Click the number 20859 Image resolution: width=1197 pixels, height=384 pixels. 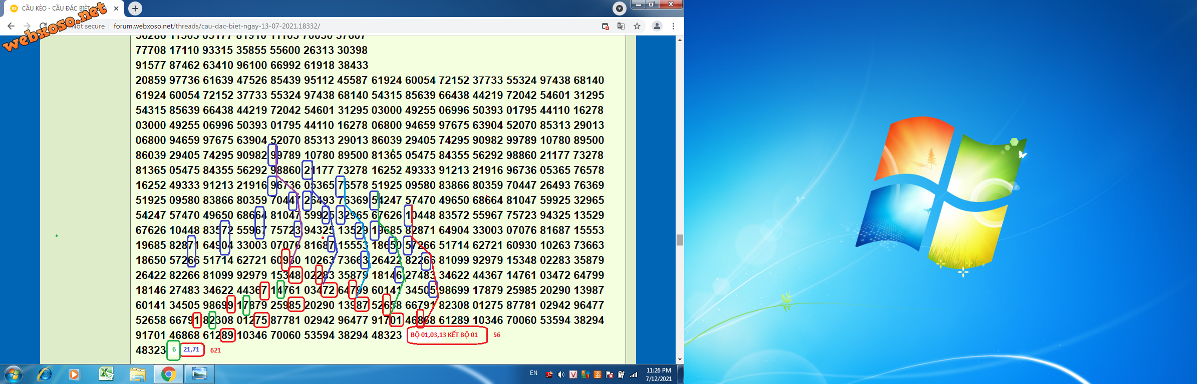pos(151,80)
